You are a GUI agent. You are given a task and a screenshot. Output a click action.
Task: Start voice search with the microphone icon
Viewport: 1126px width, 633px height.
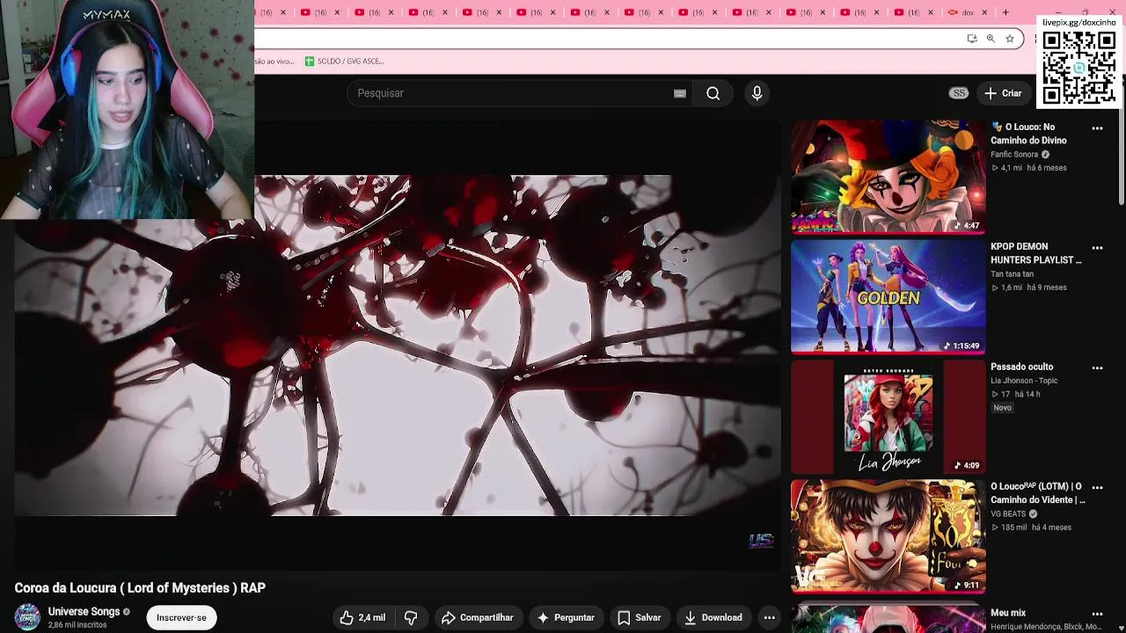[x=757, y=93]
